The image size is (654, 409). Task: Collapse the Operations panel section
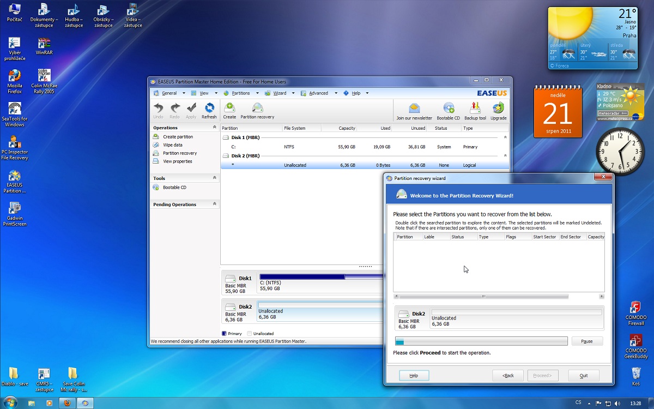tap(214, 128)
